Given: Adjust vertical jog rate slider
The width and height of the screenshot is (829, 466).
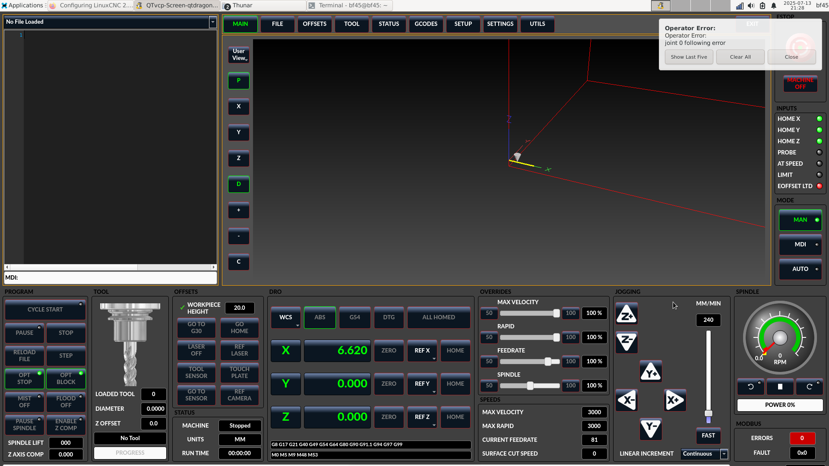Looking at the screenshot, I should [x=709, y=376].
